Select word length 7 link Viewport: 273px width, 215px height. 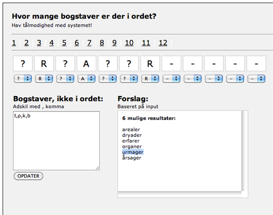coord(89,43)
